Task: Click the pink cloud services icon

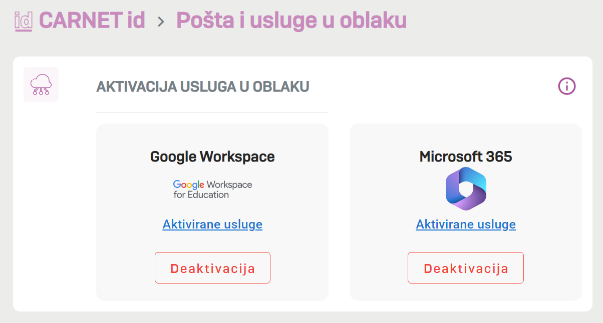Action: [41, 84]
